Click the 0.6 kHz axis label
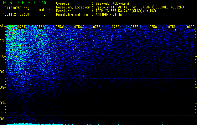This screenshot has width=197, height=125. pyautogui.click(x=3, y=119)
